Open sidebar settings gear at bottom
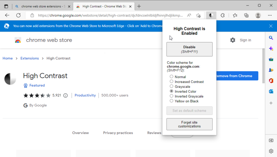277x157 pixels. [271, 151]
